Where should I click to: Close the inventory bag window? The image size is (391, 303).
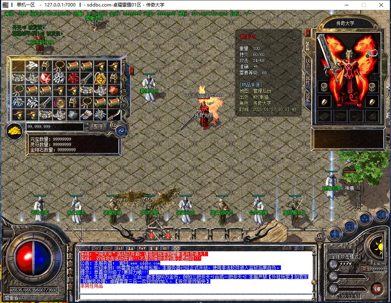(131, 71)
